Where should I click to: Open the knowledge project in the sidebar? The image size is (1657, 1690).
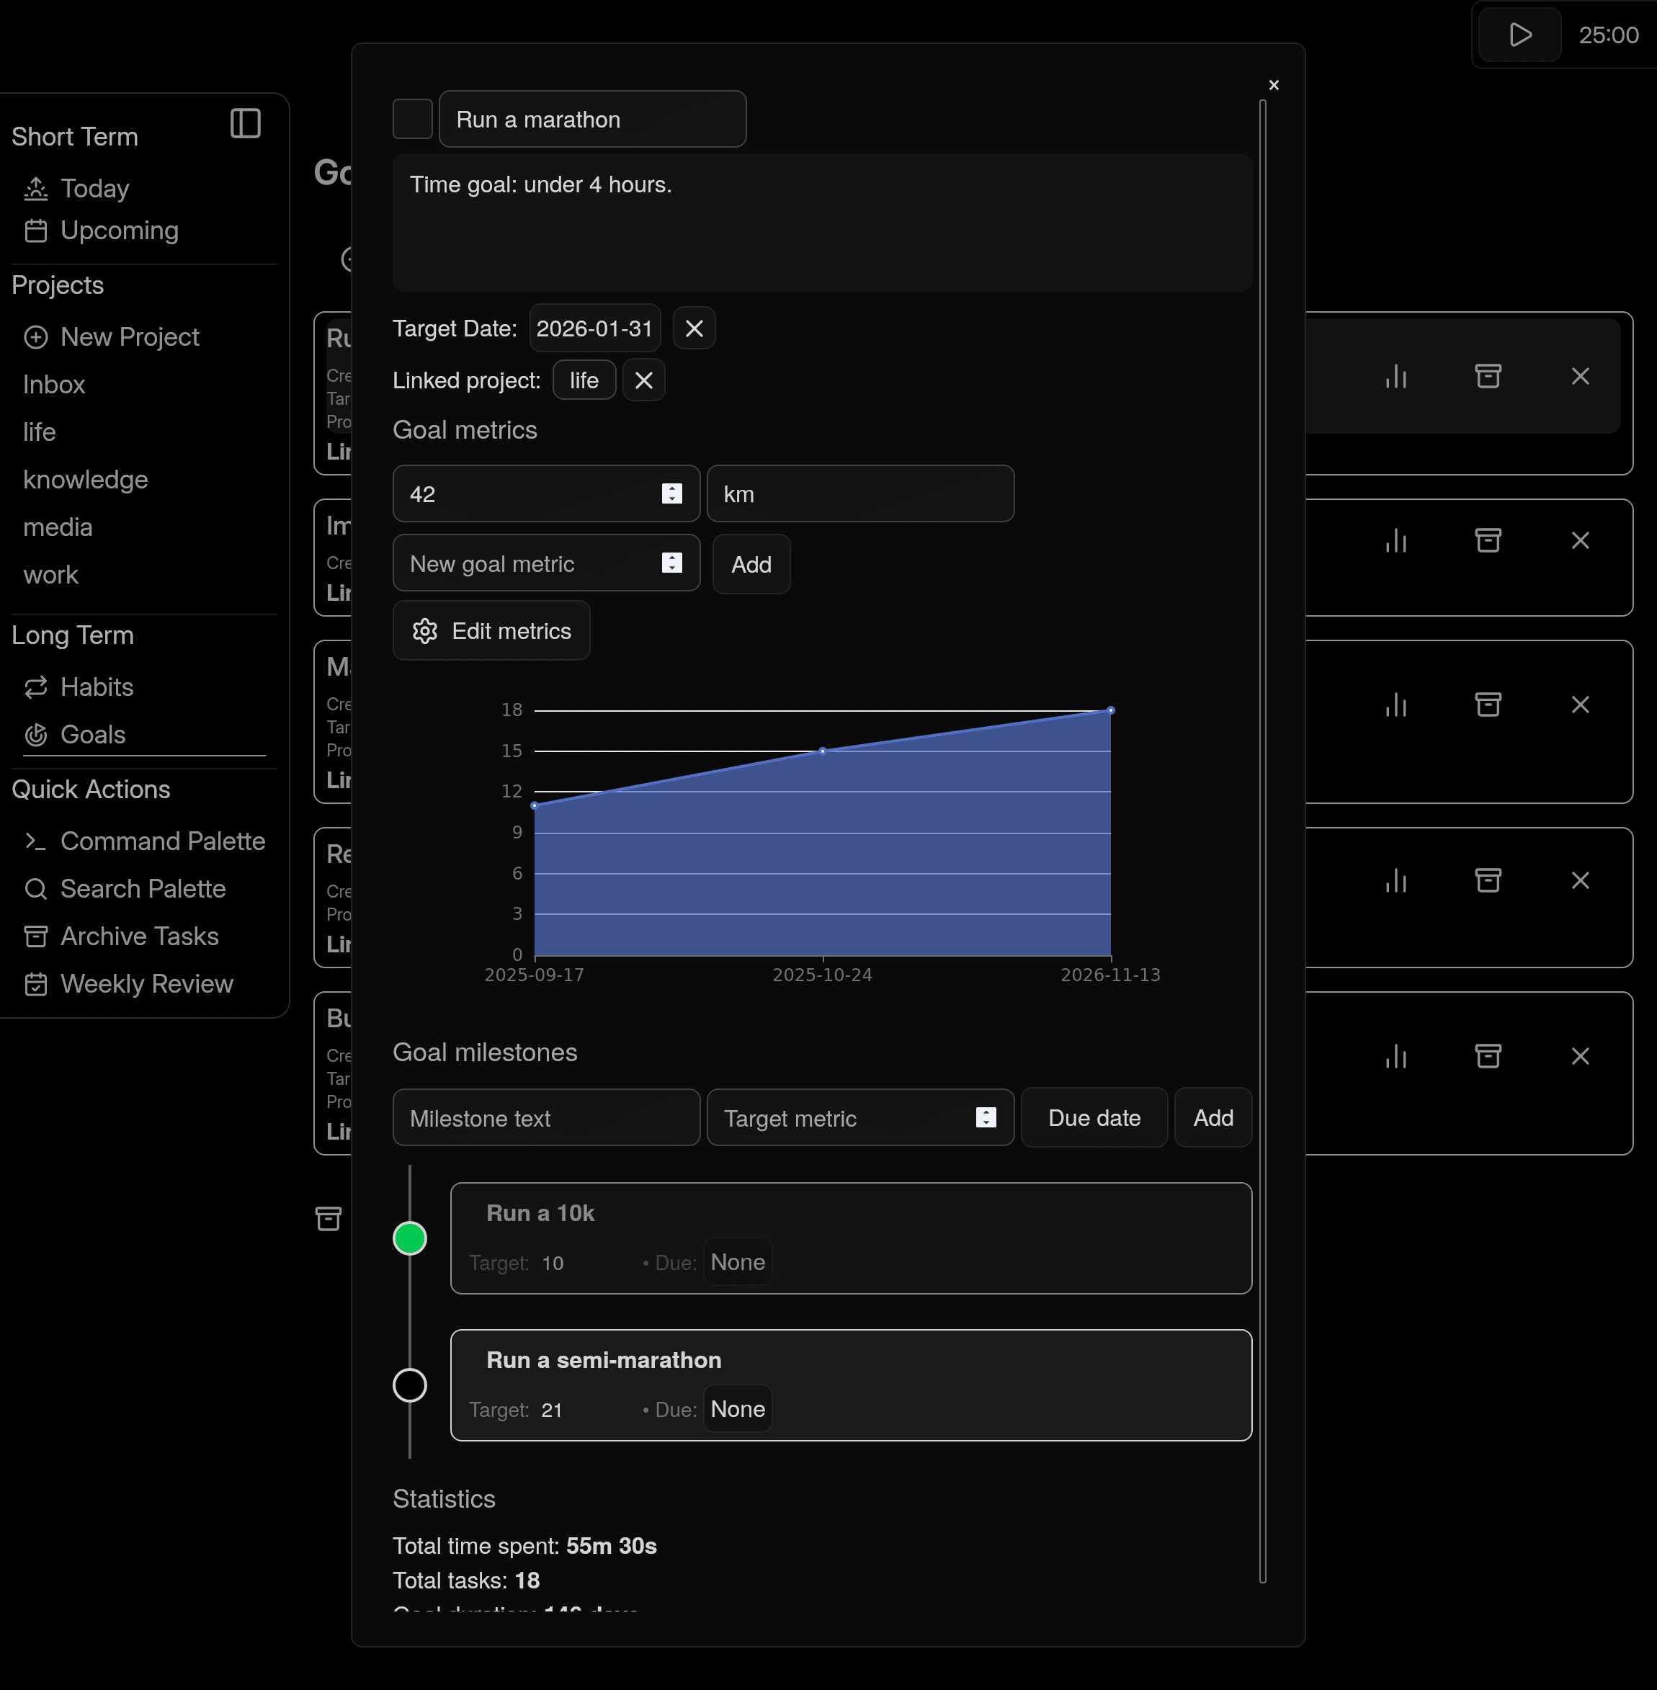[x=85, y=480]
